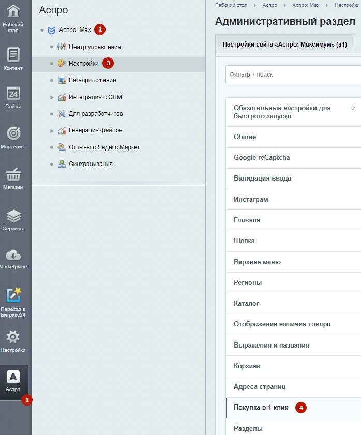Open the Разделы settings section
This screenshot has width=361, height=435.
[293, 427]
